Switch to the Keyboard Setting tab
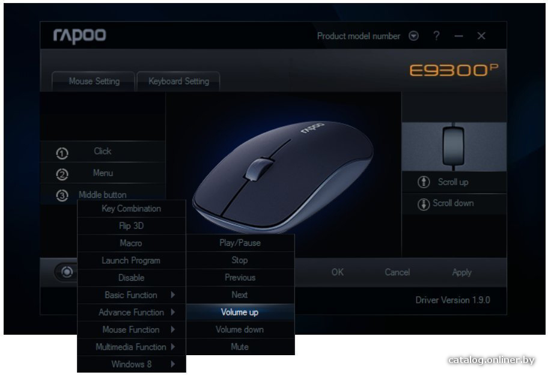Image resolution: width=548 pixels, height=375 pixels. pos(178,82)
